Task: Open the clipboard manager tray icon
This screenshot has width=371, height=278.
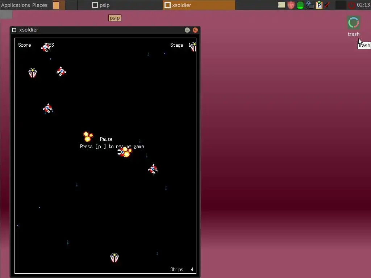Action: [319, 5]
